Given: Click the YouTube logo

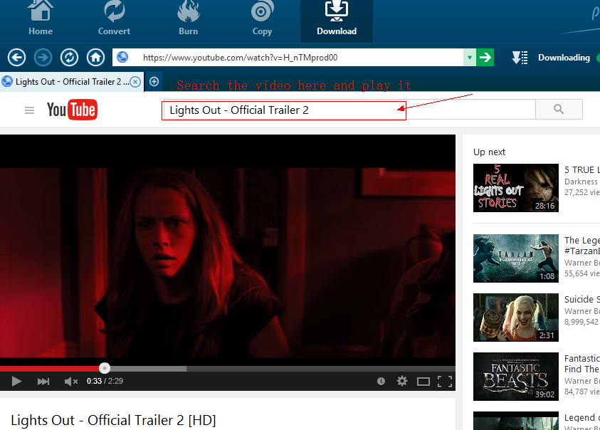Looking at the screenshot, I should (72, 110).
